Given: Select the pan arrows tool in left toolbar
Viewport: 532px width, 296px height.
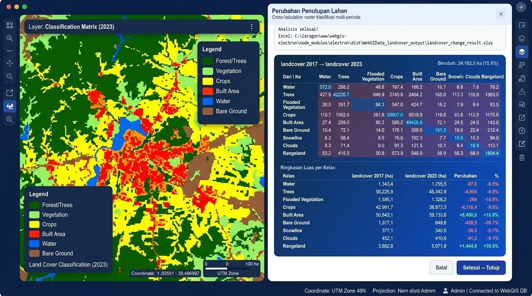Looking at the screenshot, I should click(10, 64).
